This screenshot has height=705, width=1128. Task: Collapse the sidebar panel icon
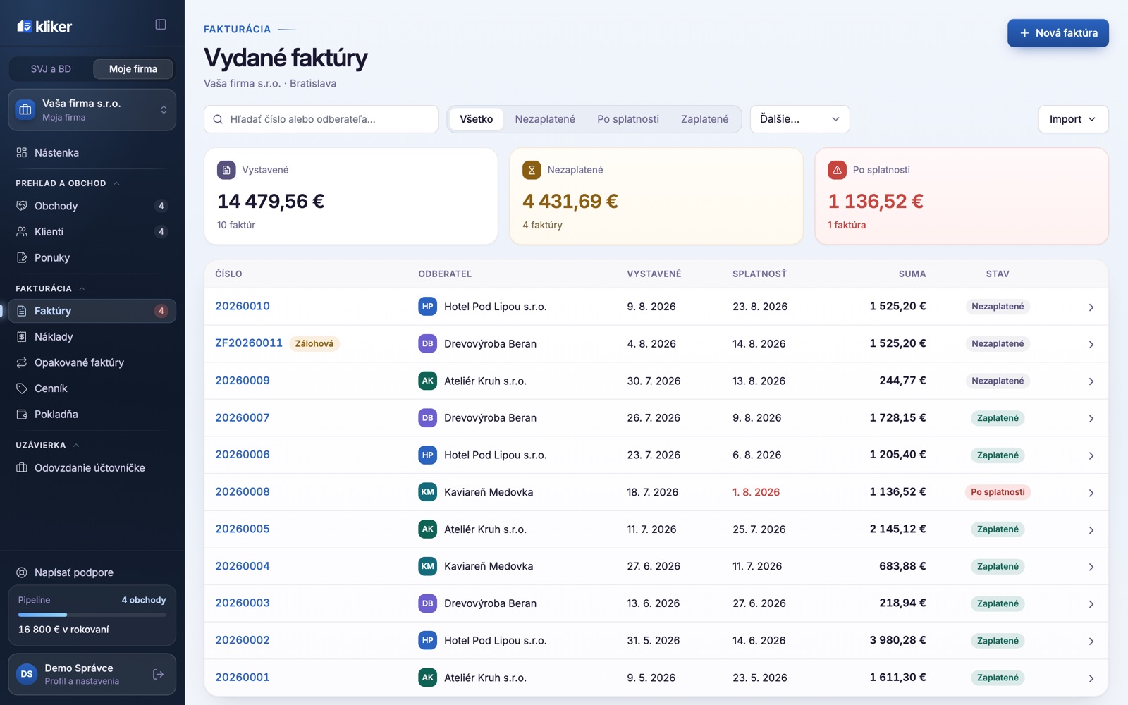pyautogui.click(x=161, y=25)
